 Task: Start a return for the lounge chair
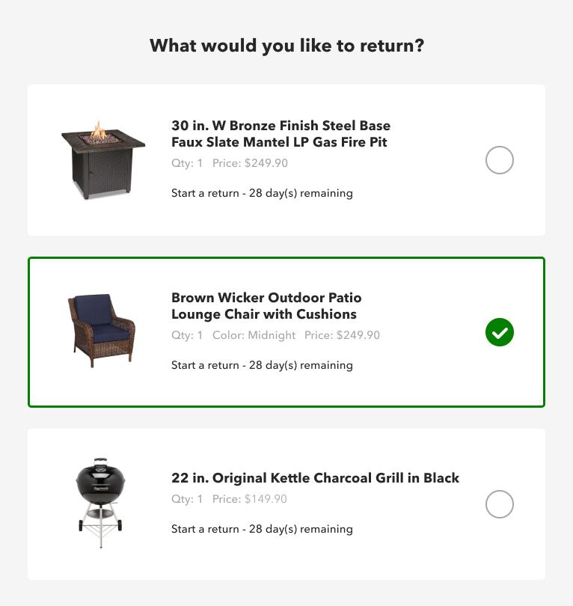tap(262, 365)
